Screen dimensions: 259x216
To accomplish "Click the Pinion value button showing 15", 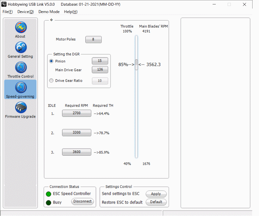I will coord(100,61).
